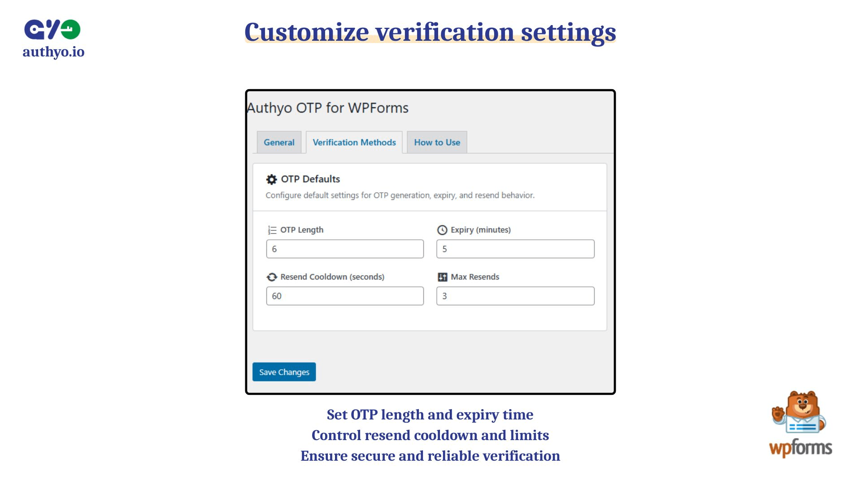Select the How to Use tab
The height and width of the screenshot is (484, 861).
coord(437,142)
